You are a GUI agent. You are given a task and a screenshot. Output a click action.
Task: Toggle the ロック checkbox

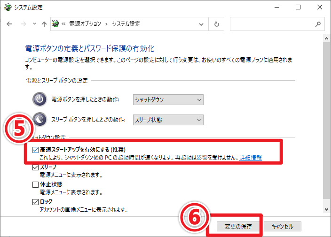36,201
